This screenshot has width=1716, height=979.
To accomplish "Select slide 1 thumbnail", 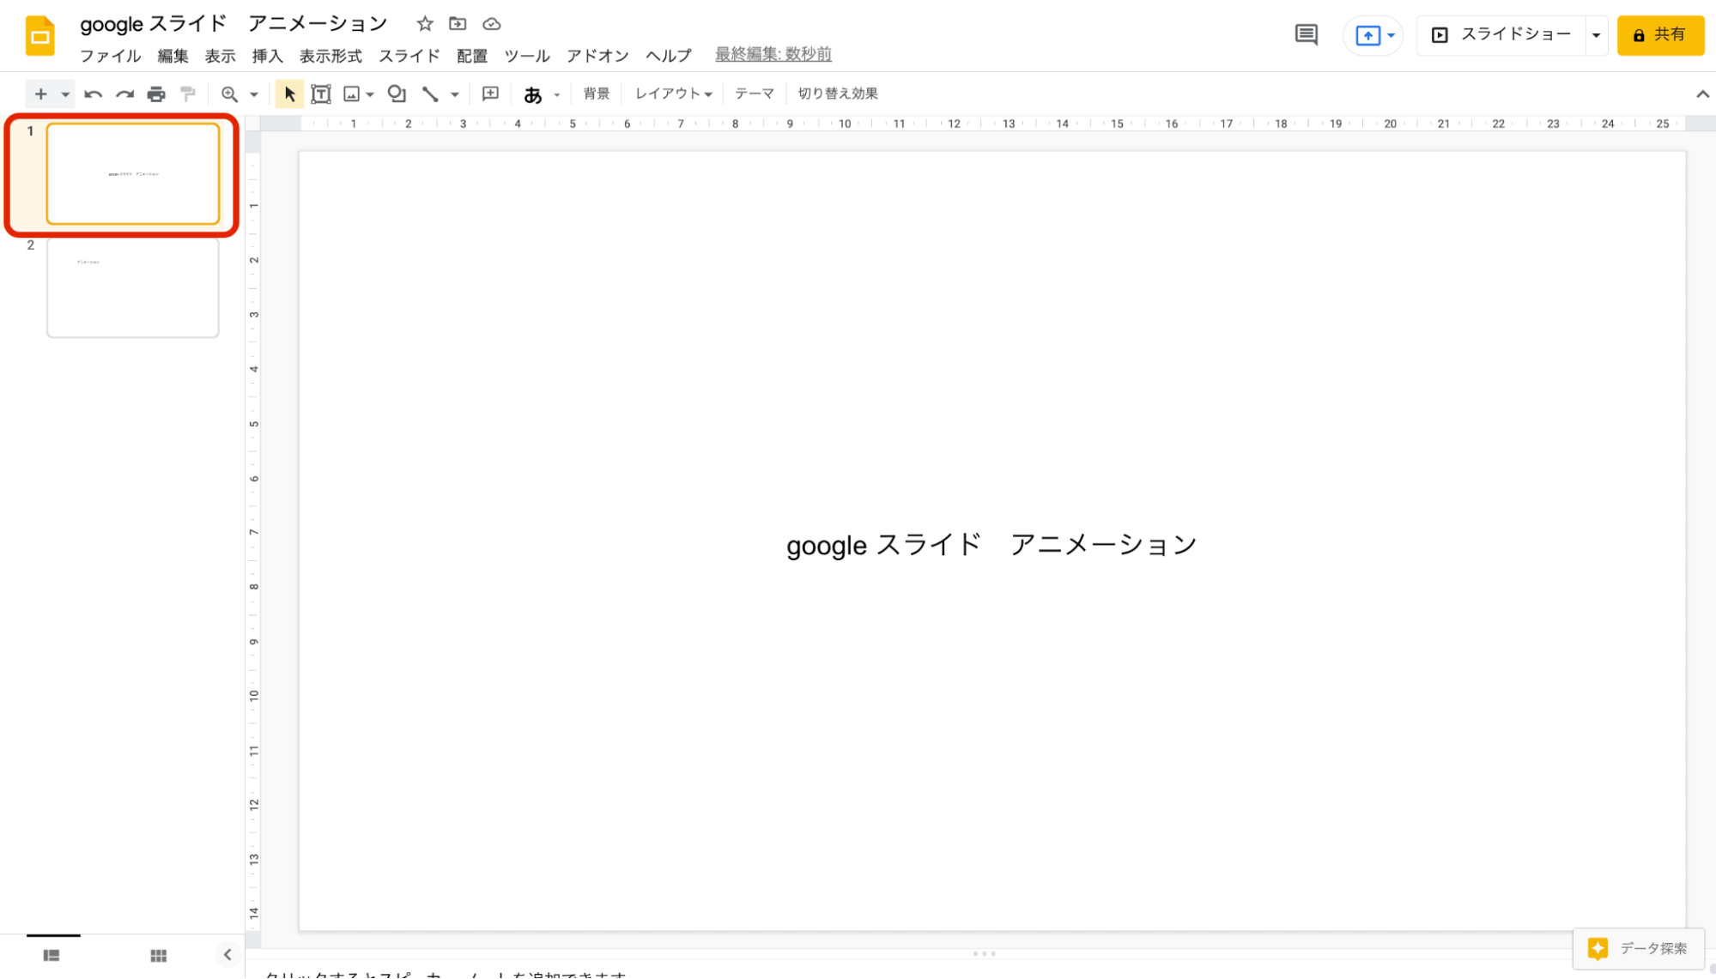I will (x=133, y=173).
